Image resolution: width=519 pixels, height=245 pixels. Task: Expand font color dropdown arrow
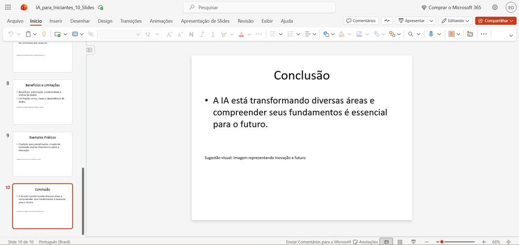249,34
